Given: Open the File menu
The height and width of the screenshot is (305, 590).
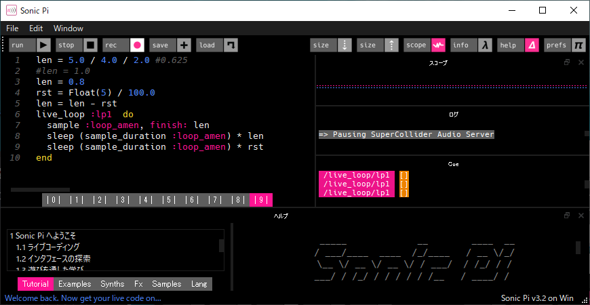Looking at the screenshot, I should pos(12,28).
